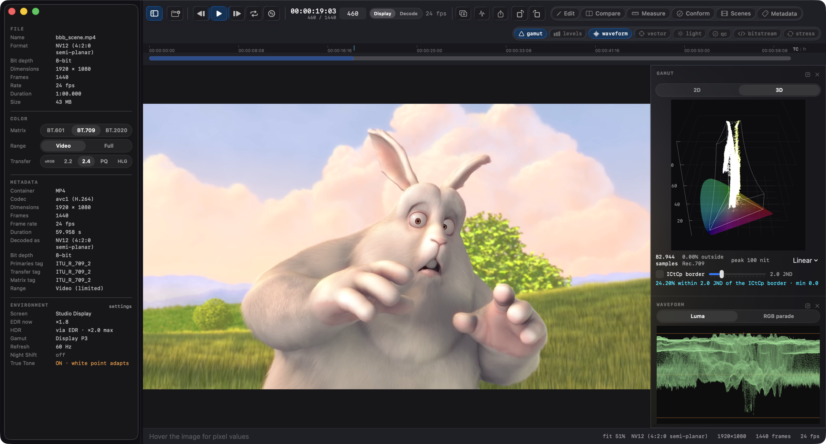Select the RGB parade tab
The width and height of the screenshot is (826, 444).
(779, 316)
